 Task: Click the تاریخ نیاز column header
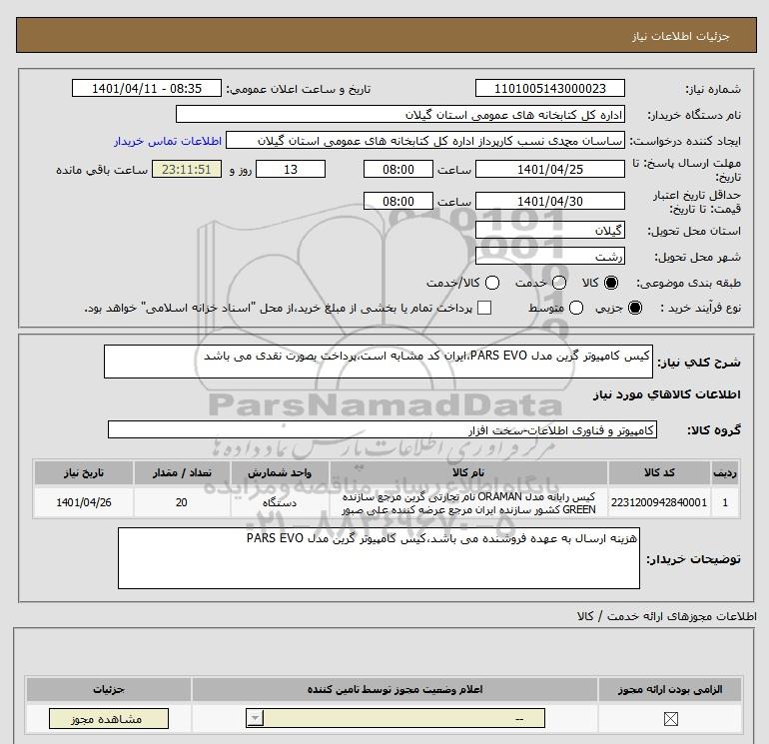tap(83, 472)
